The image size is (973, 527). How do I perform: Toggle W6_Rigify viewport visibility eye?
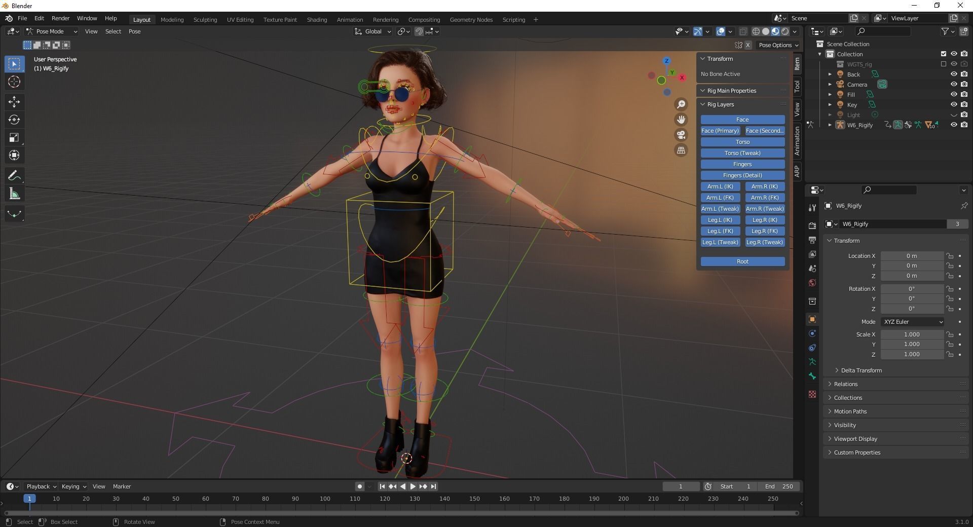coord(954,125)
